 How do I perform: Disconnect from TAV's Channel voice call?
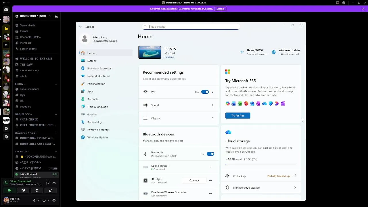(54, 183)
